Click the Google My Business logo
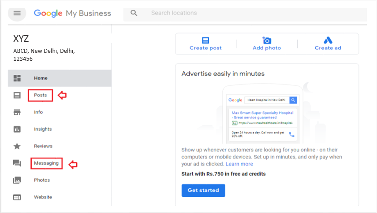Image resolution: width=377 pixels, height=213 pixels. 72,13
